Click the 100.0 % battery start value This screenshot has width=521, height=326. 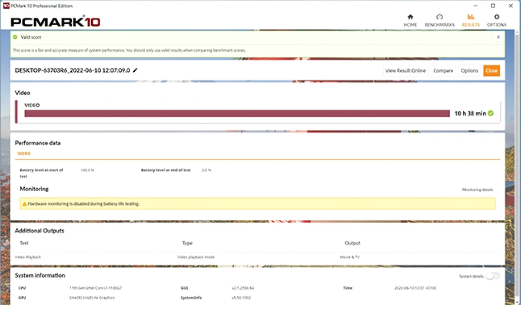tap(87, 170)
